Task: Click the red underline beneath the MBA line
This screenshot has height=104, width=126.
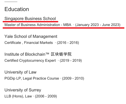Action: pos(64,28)
